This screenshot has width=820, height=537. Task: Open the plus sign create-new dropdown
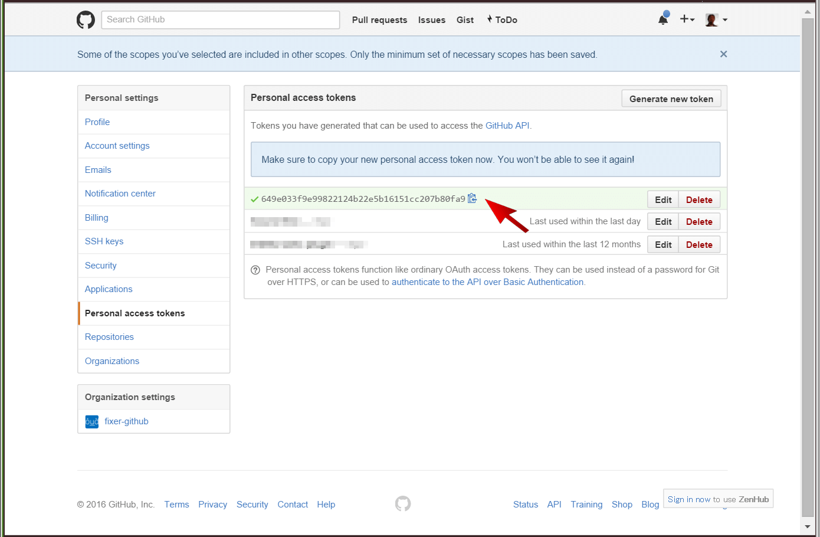[x=684, y=19]
